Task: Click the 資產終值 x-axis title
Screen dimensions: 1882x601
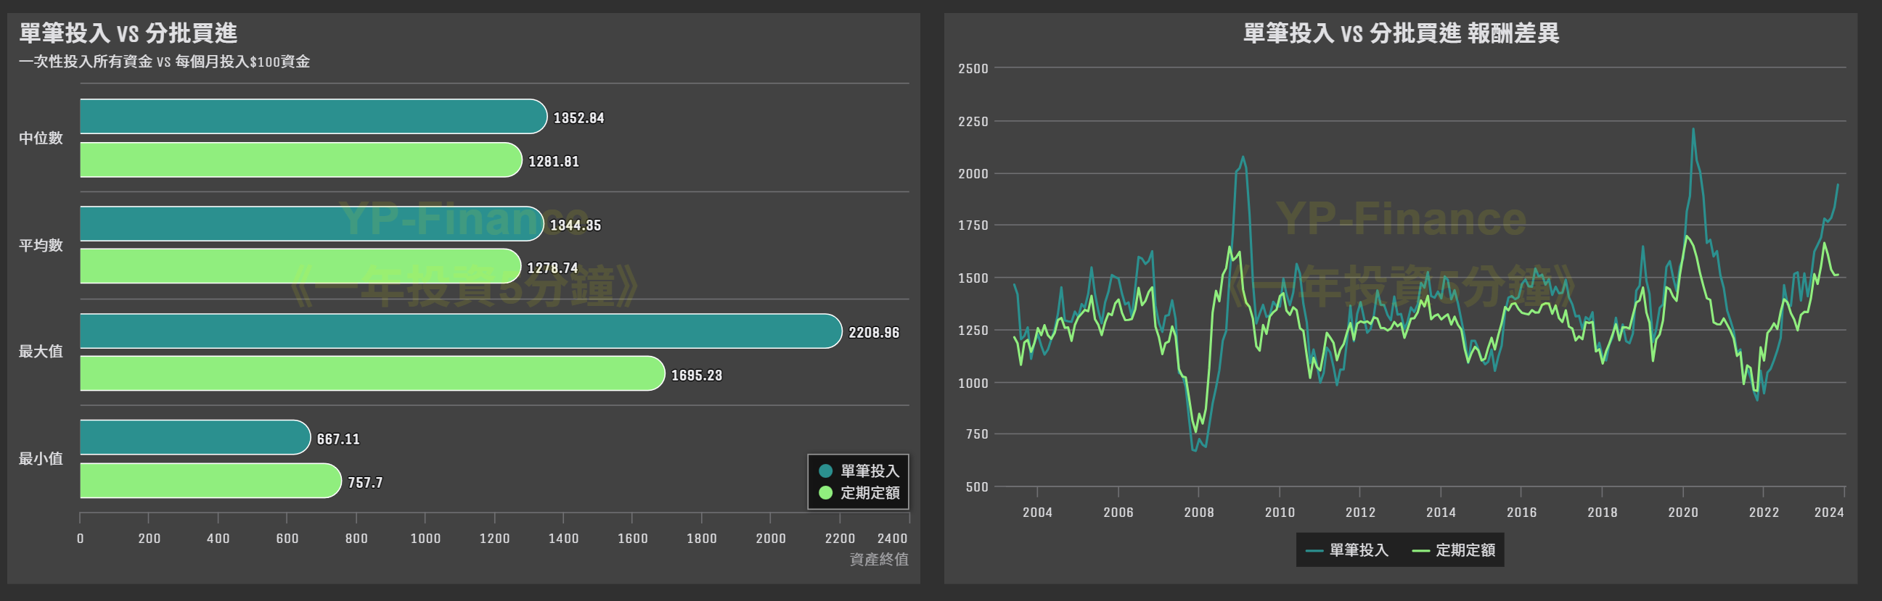Action: [x=879, y=560]
